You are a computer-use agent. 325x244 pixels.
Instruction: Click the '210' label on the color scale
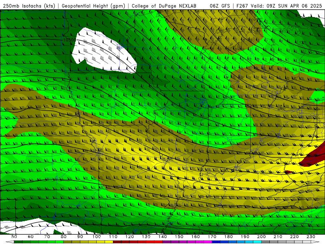278,237
